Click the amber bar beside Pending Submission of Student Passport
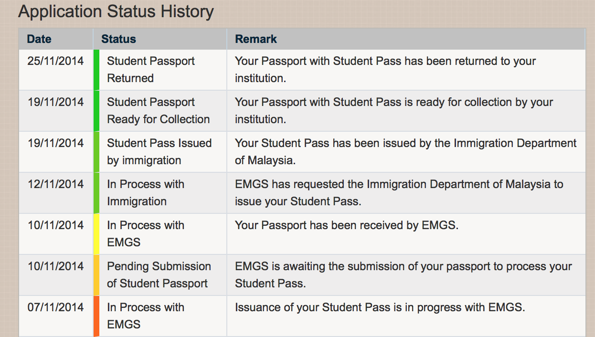Screen dimensions: 595x337 (96, 275)
